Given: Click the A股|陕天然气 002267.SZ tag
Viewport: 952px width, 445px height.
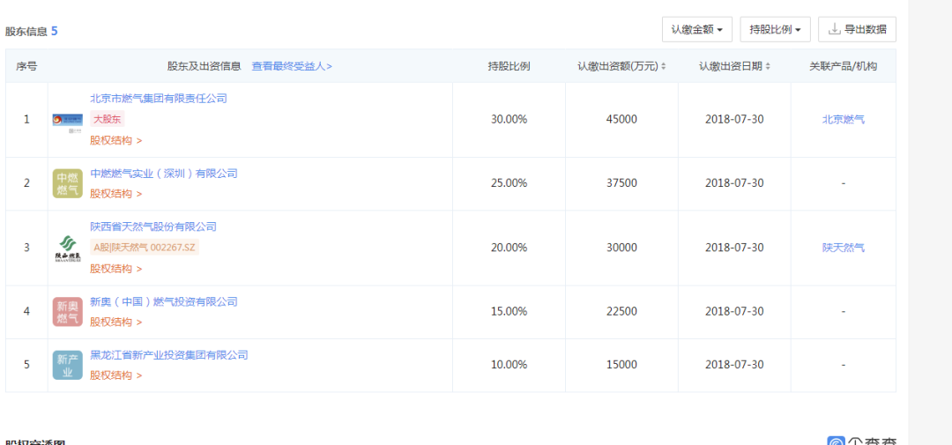Looking at the screenshot, I should [145, 248].
